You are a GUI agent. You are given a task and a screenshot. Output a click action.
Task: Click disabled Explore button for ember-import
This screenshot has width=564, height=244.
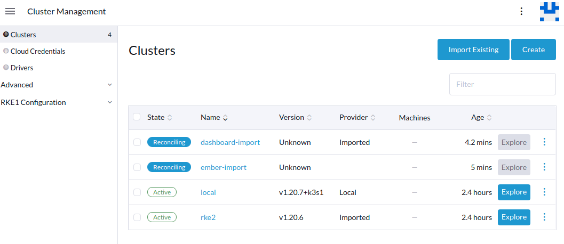[514, 167]
